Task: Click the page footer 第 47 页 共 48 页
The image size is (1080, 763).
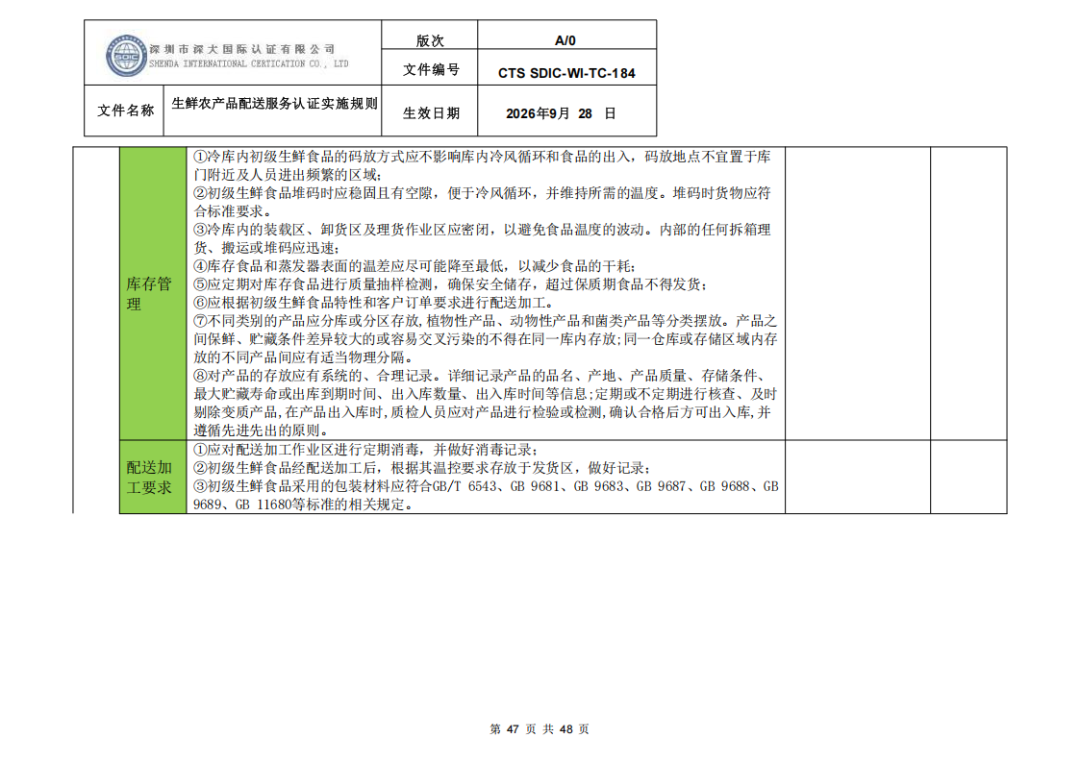Action: tap(540, 729)
